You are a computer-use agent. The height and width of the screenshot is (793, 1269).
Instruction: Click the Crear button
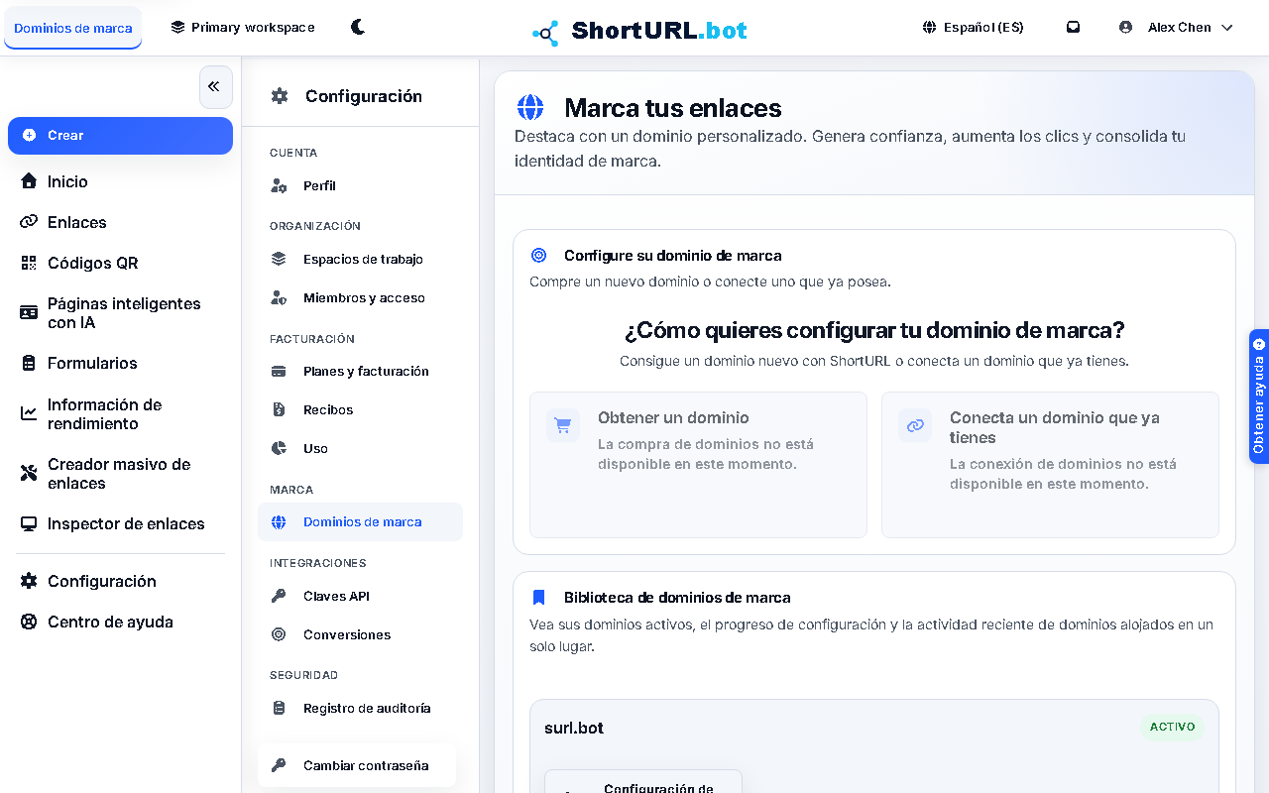point(120,135)
